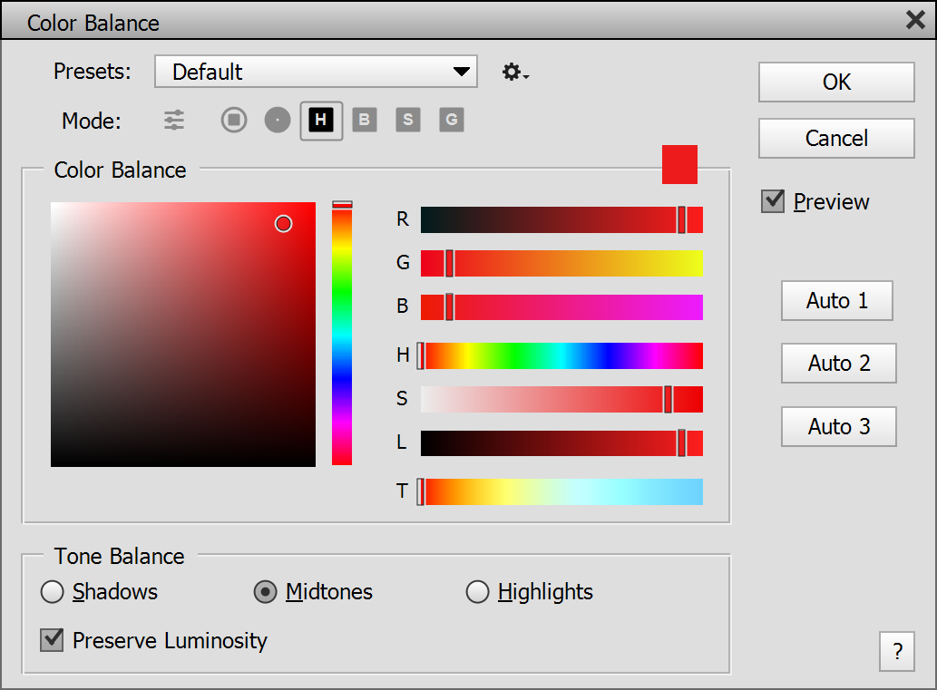This screenshot has width=937, height=690.
Task: Switch to the G mode icon
Action: [x=452, y=120]
